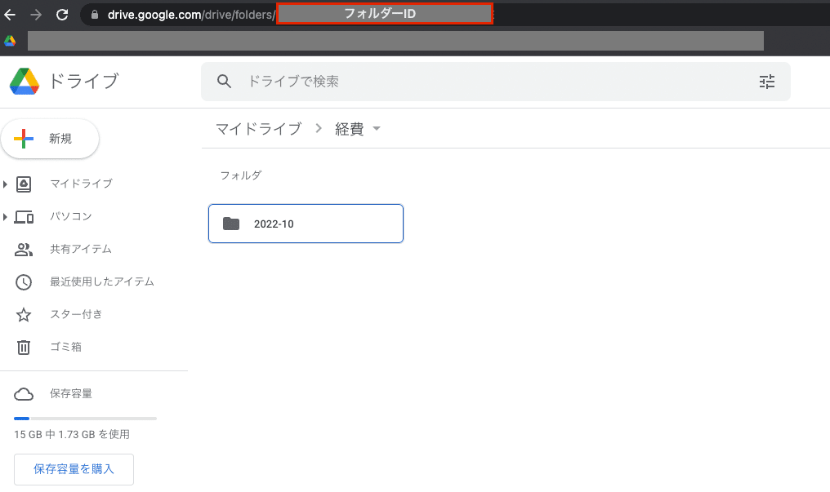Click the Google Drive bookmark favicon

click(x=10, y=41)
